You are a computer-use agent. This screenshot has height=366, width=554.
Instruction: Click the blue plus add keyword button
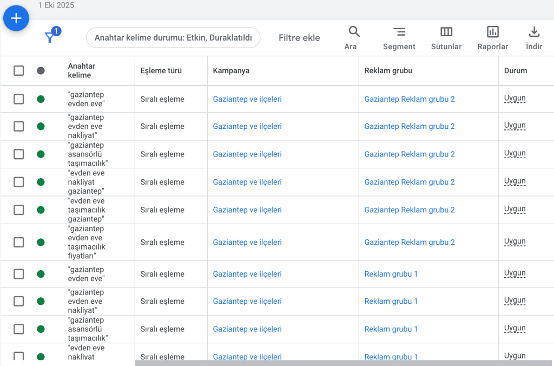[16, 18]
